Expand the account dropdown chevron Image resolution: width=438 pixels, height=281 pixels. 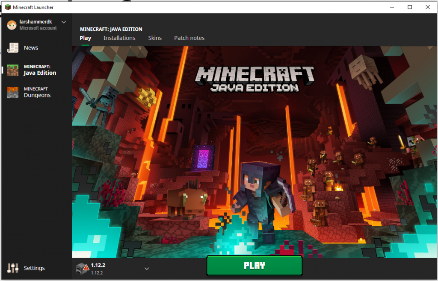tap(64, 22)
